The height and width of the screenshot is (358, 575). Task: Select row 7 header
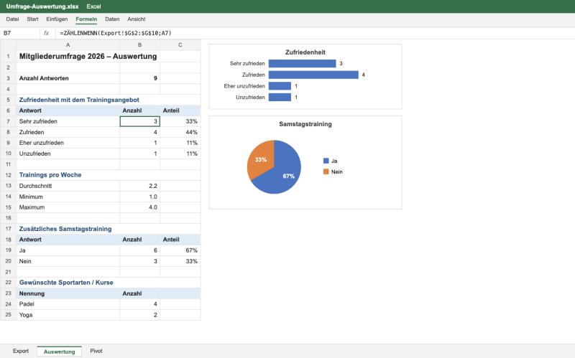pos(8,121)
